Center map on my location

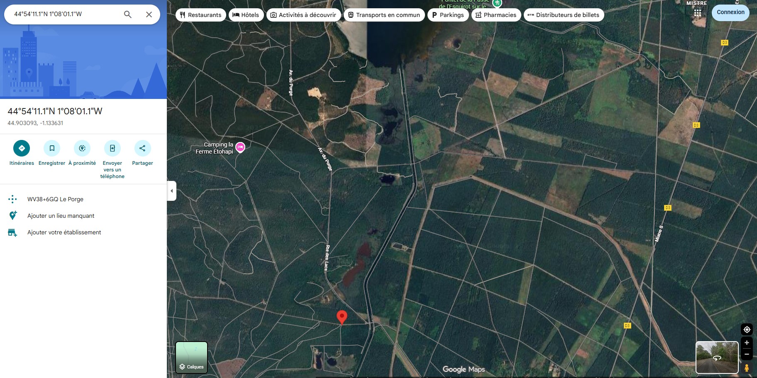tap(747, 330)
